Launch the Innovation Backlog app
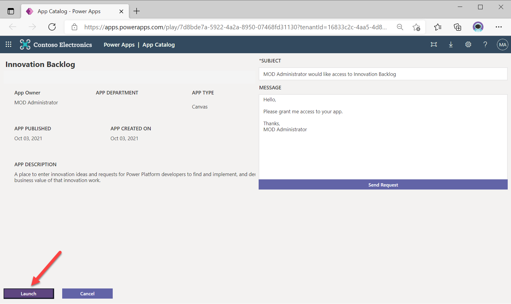Screen dimensions: 511x304 28,294
